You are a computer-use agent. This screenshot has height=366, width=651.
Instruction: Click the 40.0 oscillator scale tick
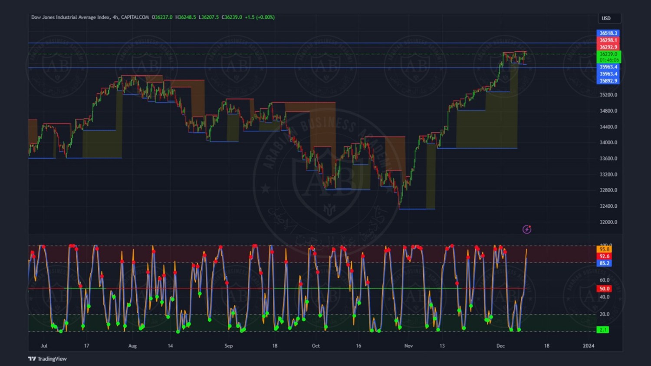(x=605, y=297)
